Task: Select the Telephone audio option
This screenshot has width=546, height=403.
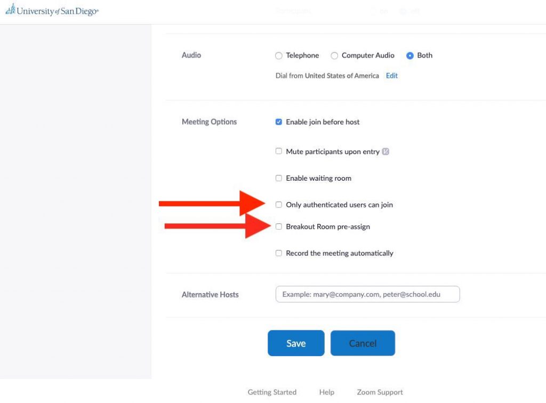Action: 278,55
